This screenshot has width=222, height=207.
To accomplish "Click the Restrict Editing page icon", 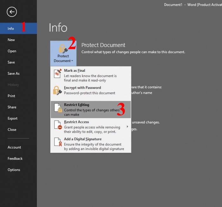I will [57, 108].
